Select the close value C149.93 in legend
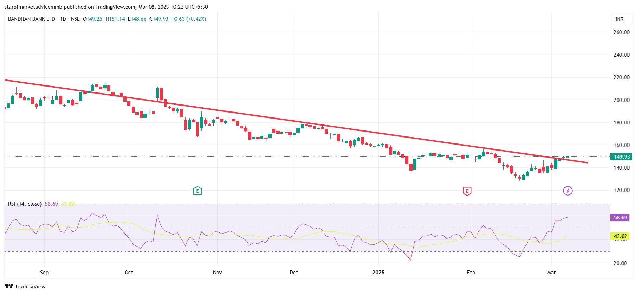Viewport: 638px width, 294px height. tap(159, 19)
